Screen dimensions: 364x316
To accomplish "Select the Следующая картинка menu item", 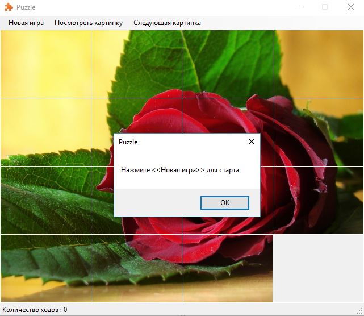I will click(x=167, y=23).
